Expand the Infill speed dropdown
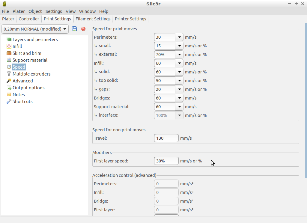This screenshot has height=223, width=307. [x=179, y=63]
